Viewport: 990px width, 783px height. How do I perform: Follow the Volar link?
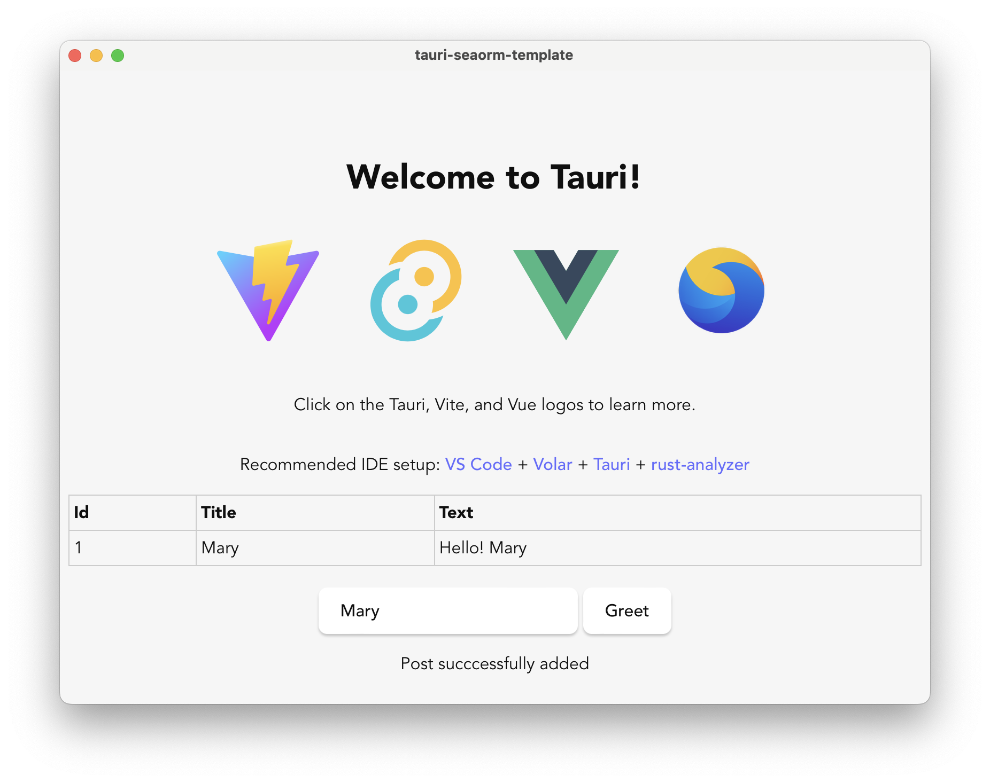[553, 464]
